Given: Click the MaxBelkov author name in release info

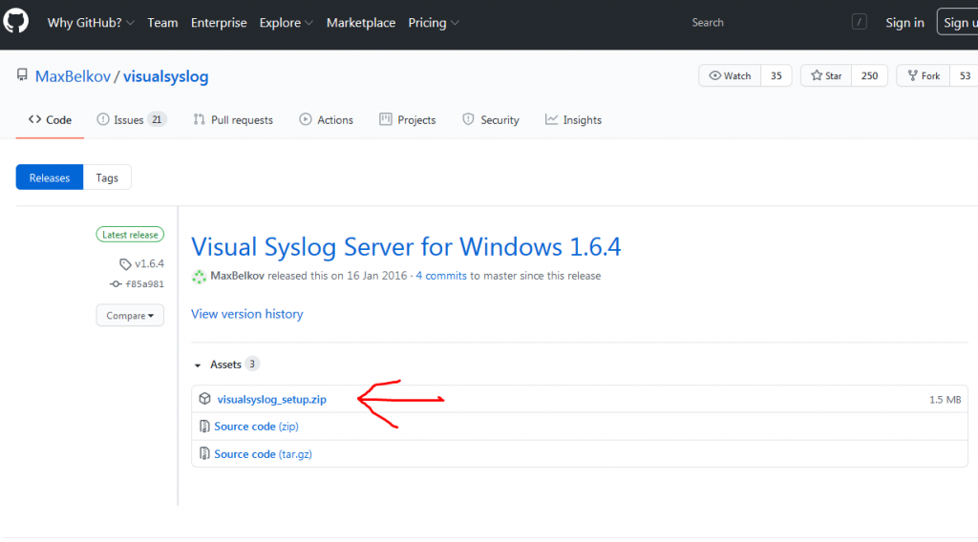Looking at the screenshot, I should pyautogui.click(x=237, y=276).
